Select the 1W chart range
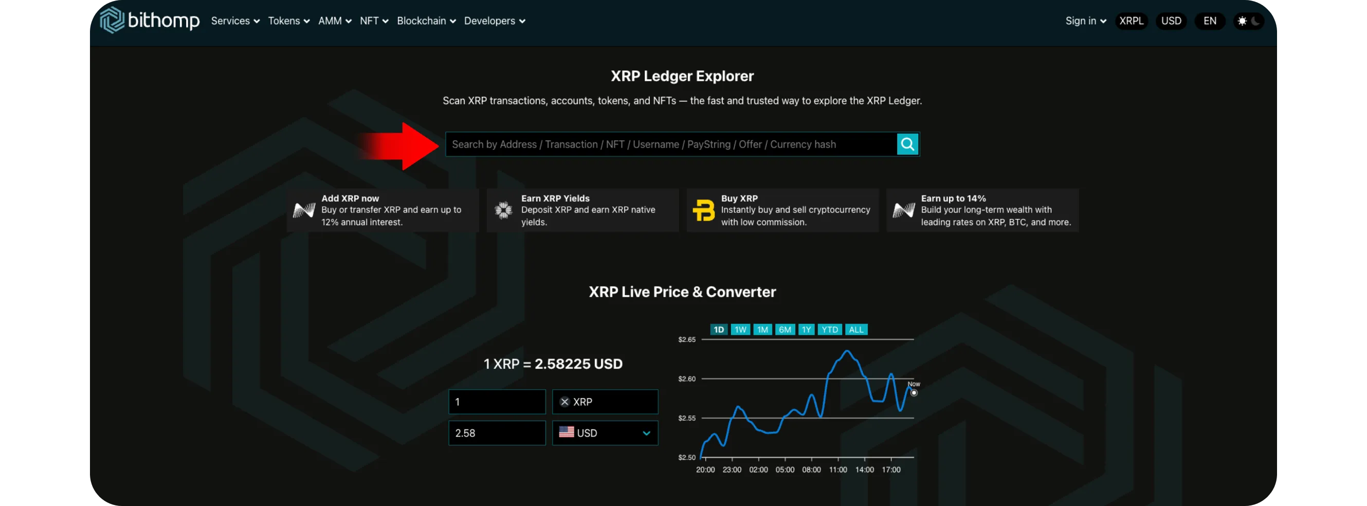 click(x=740, y=330)
